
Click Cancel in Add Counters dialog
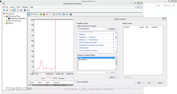pos(160,83)
